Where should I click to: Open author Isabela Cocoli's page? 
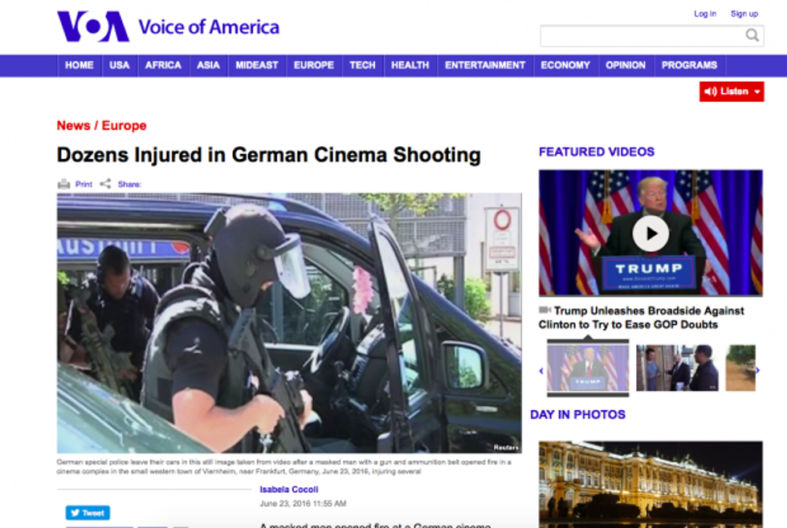point(290,489)
